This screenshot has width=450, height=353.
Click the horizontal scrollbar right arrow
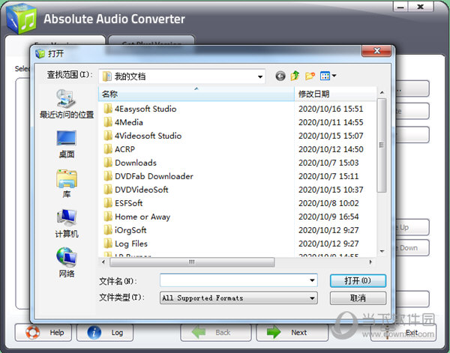[370, 262]
